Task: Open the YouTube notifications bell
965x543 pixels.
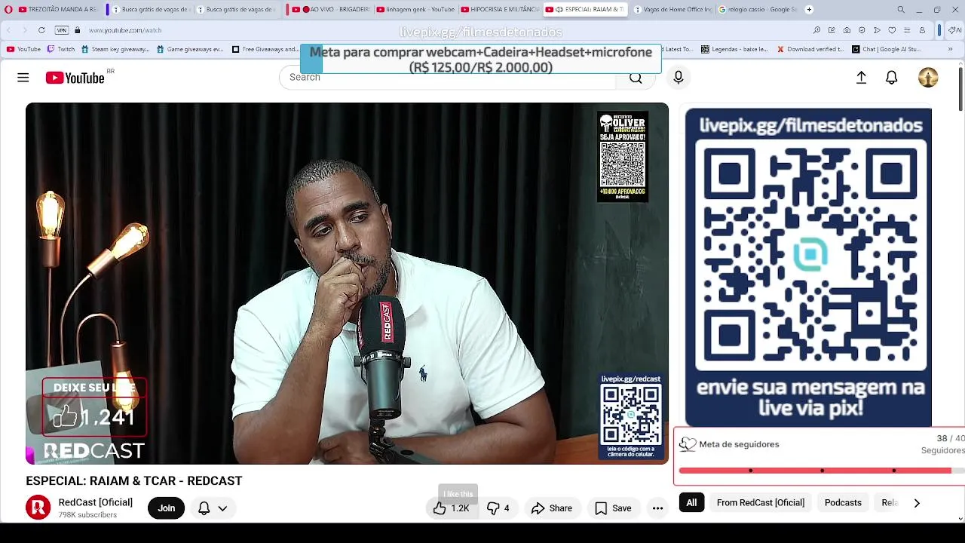Action: pos(891,78)
